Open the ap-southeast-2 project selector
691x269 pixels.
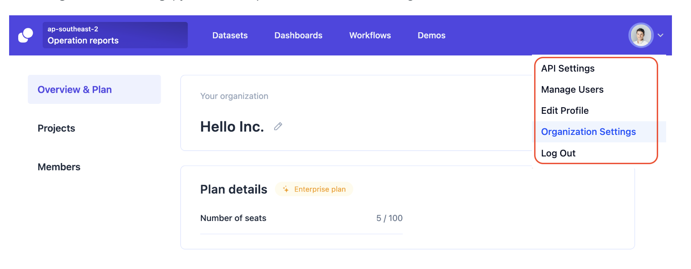coord(115,35)
